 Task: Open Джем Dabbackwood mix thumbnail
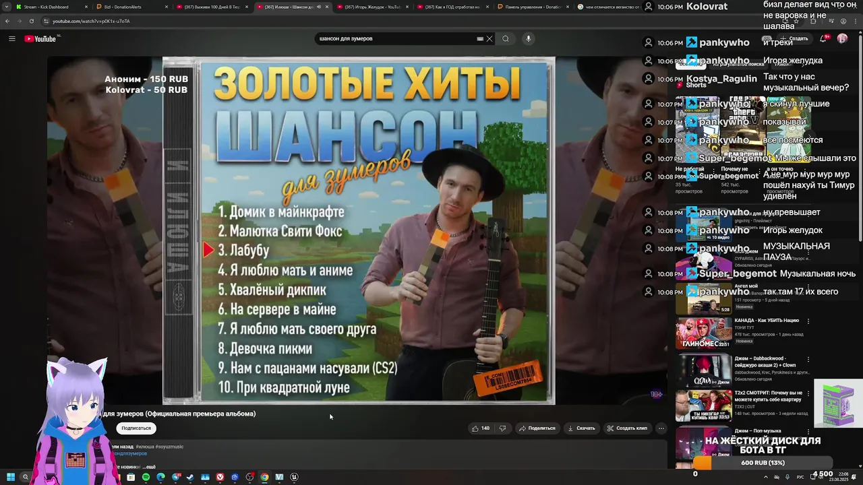coord(703,370)
